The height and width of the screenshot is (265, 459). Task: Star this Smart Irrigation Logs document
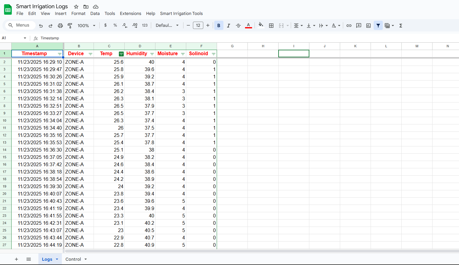(x=76, y=7)
